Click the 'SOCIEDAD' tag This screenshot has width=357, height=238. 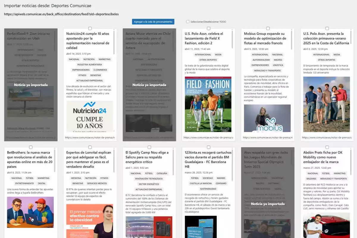click(x=208, y=178)
